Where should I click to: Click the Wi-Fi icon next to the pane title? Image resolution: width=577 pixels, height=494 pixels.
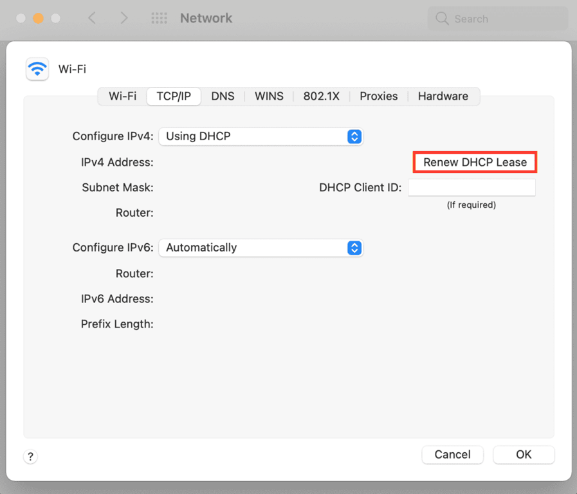[x=37, y=69]
